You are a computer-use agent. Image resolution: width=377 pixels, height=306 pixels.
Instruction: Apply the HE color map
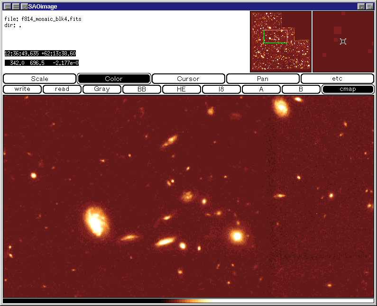(182, 89)
